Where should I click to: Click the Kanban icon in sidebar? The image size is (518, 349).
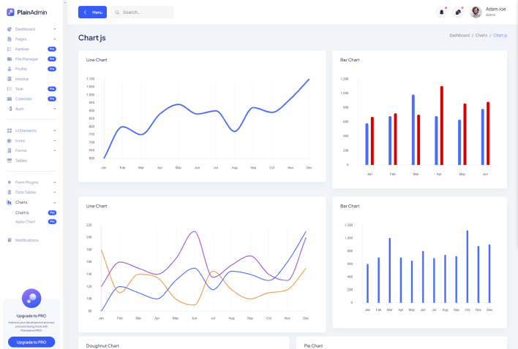[x=10, y=48]
